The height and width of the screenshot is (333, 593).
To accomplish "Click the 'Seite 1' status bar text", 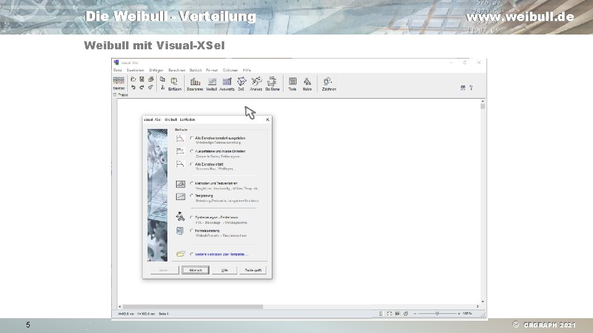I will click(x=164, y=314).
